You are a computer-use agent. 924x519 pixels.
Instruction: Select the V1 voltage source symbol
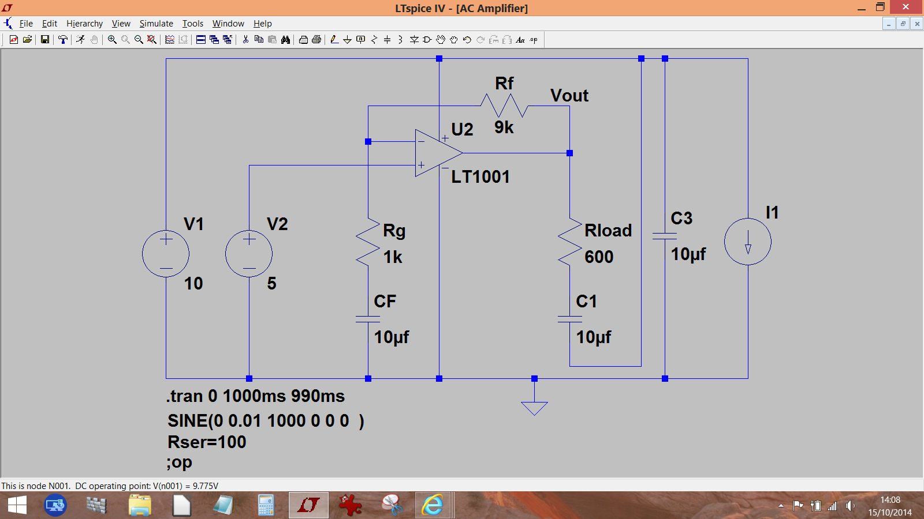[x=166, y=254]
